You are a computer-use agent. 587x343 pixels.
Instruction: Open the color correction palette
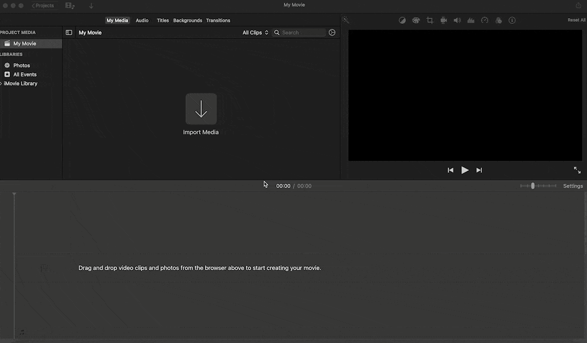tap(416, 21)
